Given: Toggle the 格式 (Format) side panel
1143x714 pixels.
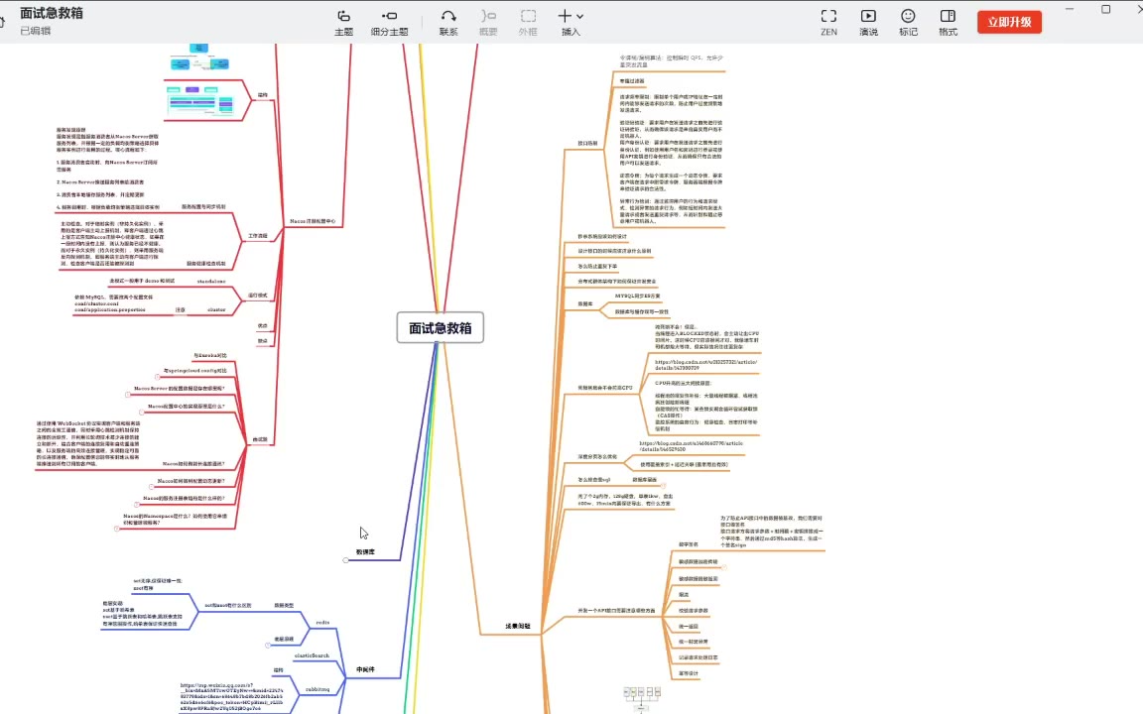Looking at the screenshot, I should click(x=948, y=22).
